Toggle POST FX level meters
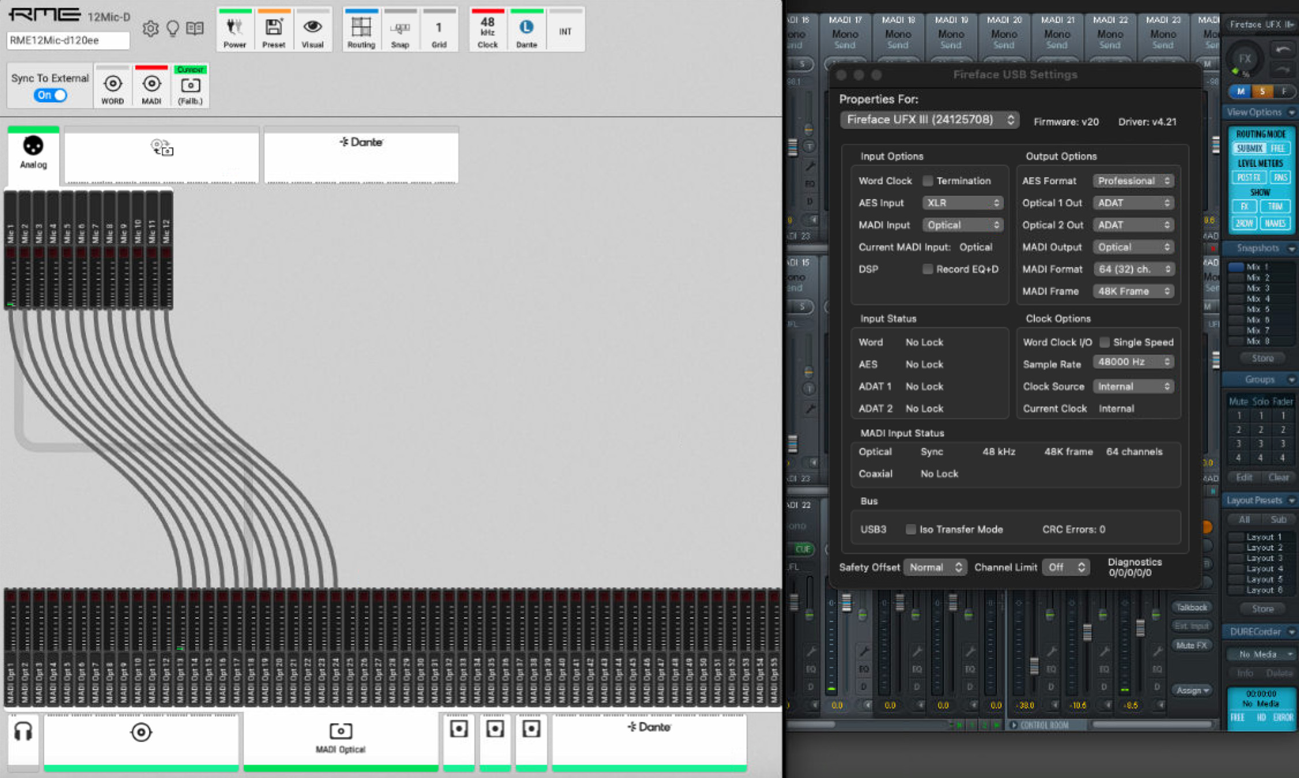This screenshot has width=1299, height=778. tap(1249, 178)
